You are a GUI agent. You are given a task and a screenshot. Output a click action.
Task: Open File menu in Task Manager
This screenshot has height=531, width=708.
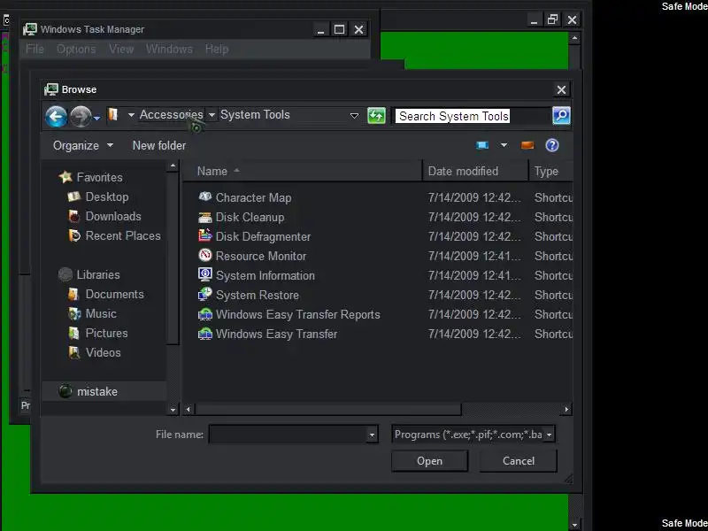35,49
